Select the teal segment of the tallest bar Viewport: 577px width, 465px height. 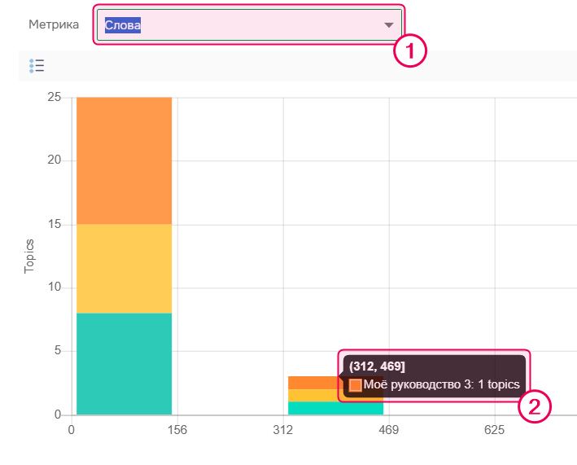[x=124, y=363]
